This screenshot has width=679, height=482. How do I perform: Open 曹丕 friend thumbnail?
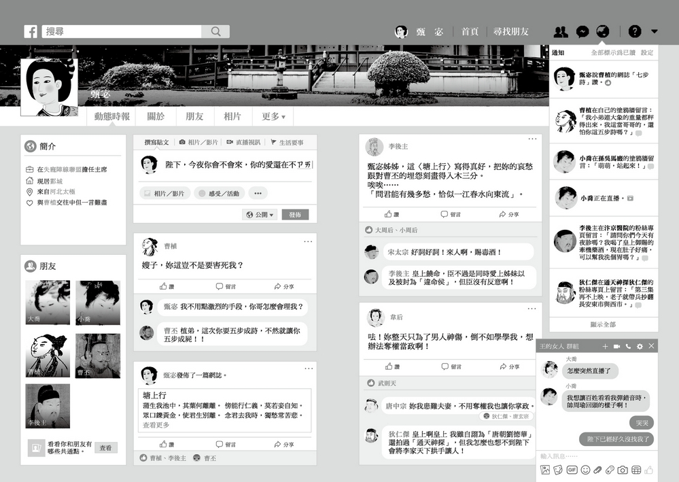click(x=98, y=356)
